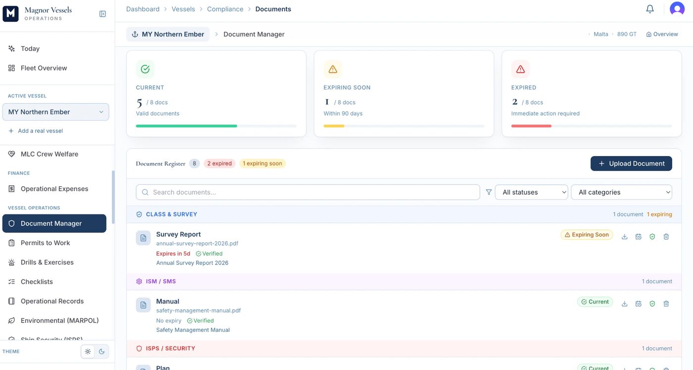Image resolution: width=693 pixels, height=370 pixels.
Task: Open Drills & Exercises
Action: [x=54, y=262]
